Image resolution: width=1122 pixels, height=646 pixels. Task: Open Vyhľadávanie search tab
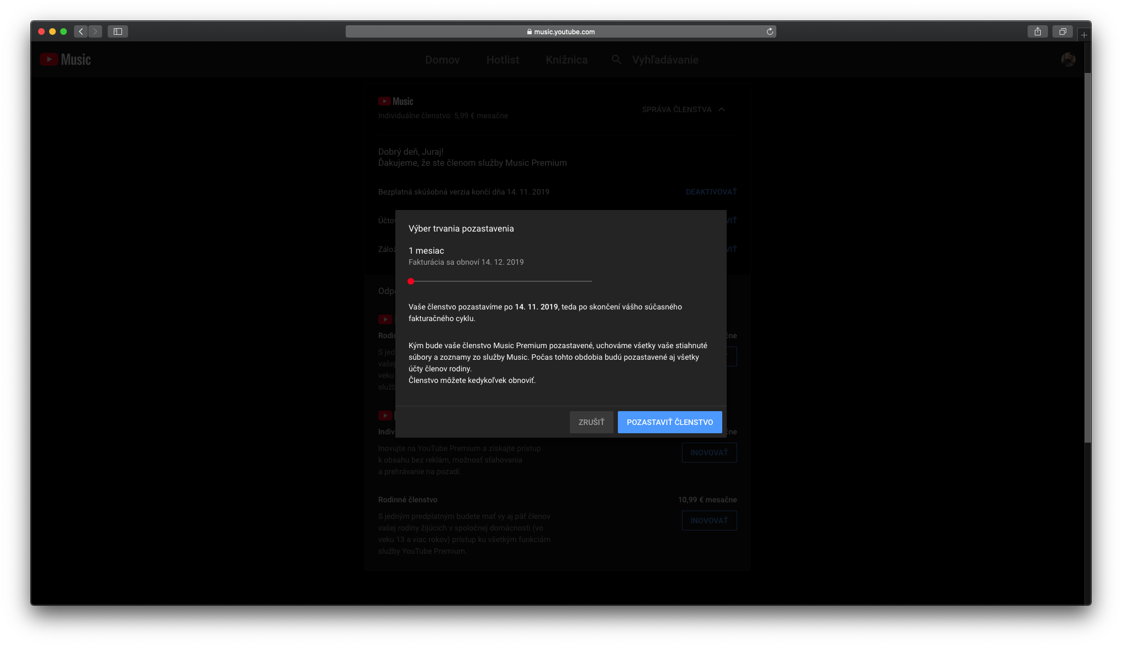click(665, 60)
